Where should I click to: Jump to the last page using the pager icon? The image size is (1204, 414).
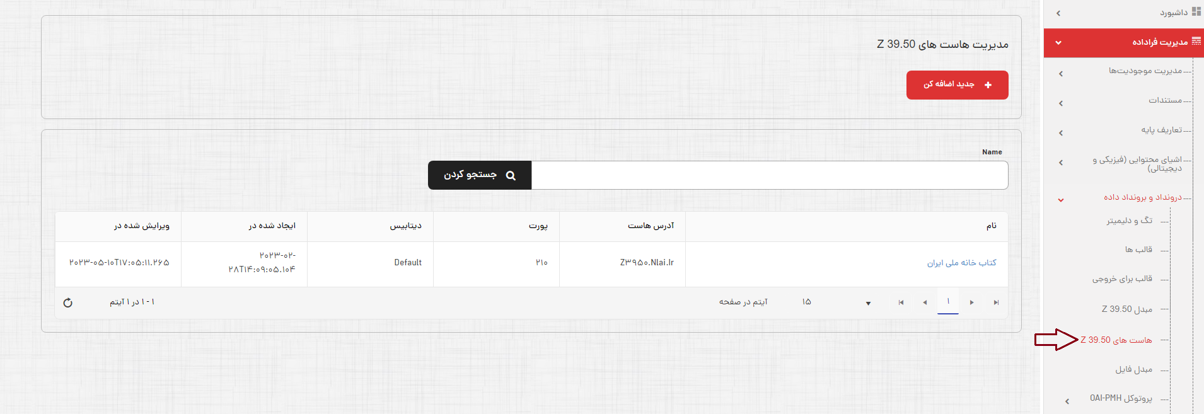[901, 303]
